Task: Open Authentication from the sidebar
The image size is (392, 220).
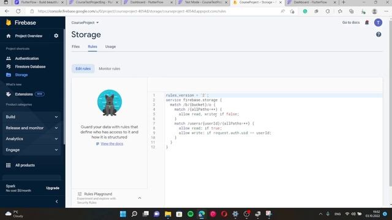Action: [27, 59]
